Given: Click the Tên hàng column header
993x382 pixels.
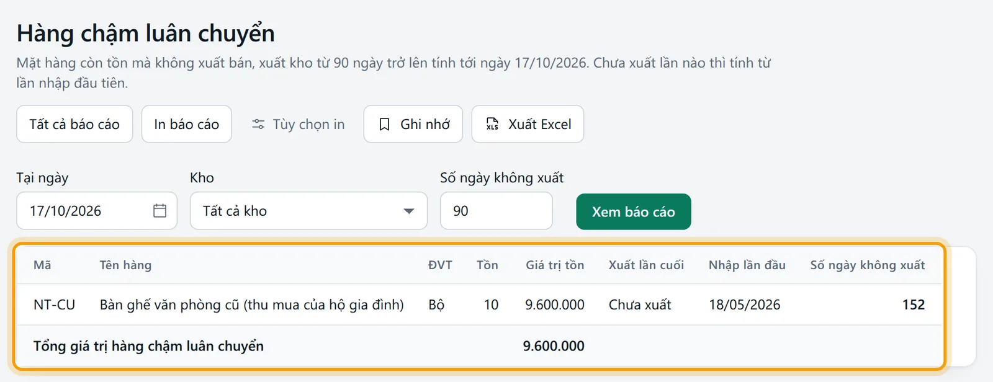Looking at the screenshot, I should tap(125, 265).
